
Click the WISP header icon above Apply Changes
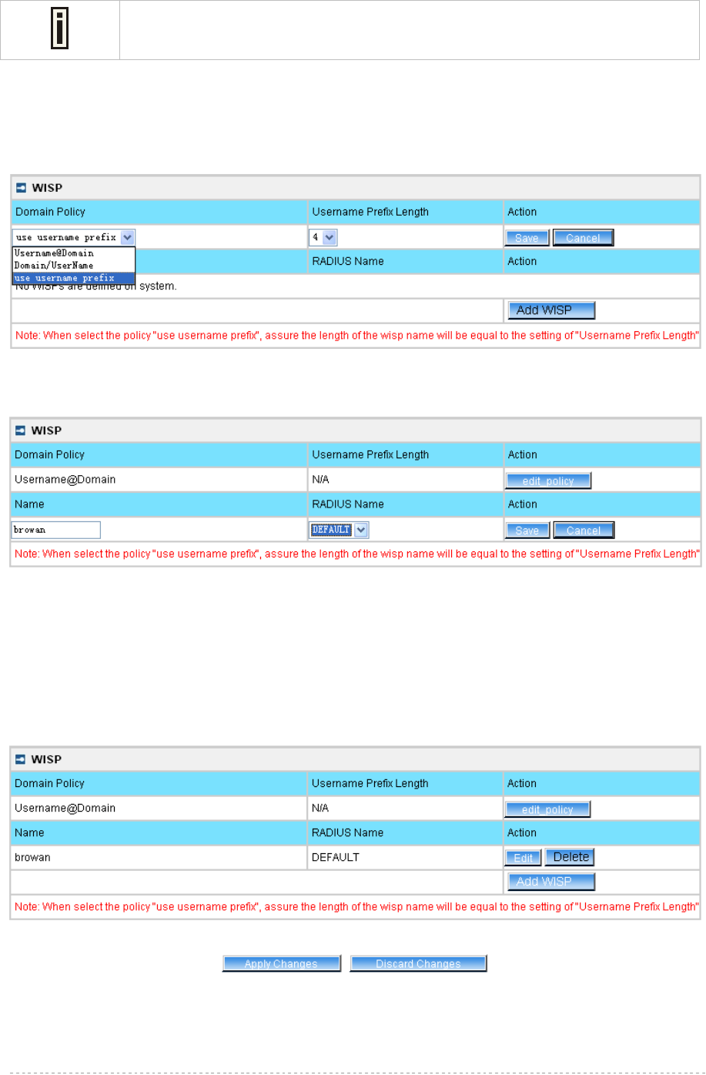21,759
